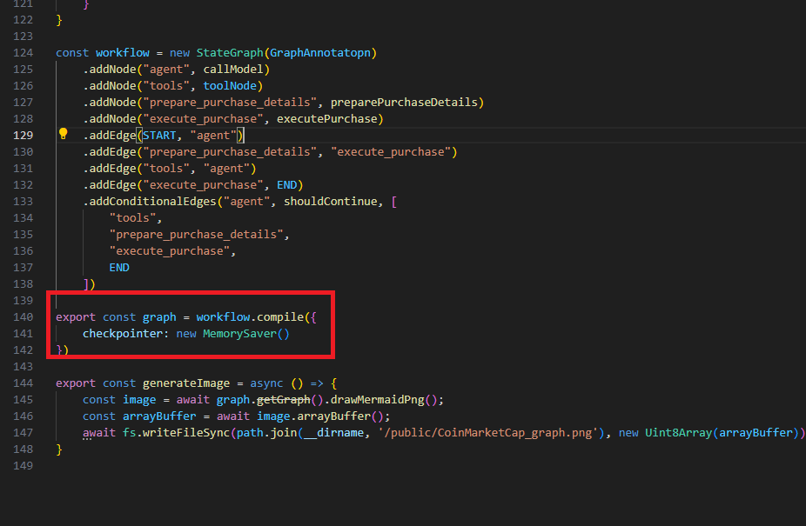This screenshot has height=526, width=806.
Task: Click 'executePurchase' function reference on line 128
Action: point(327,118)
